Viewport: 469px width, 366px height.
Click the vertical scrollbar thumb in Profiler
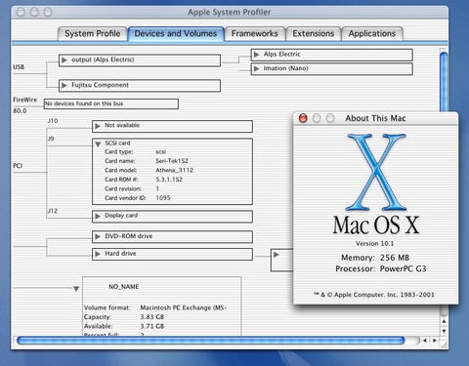point(444,81)
